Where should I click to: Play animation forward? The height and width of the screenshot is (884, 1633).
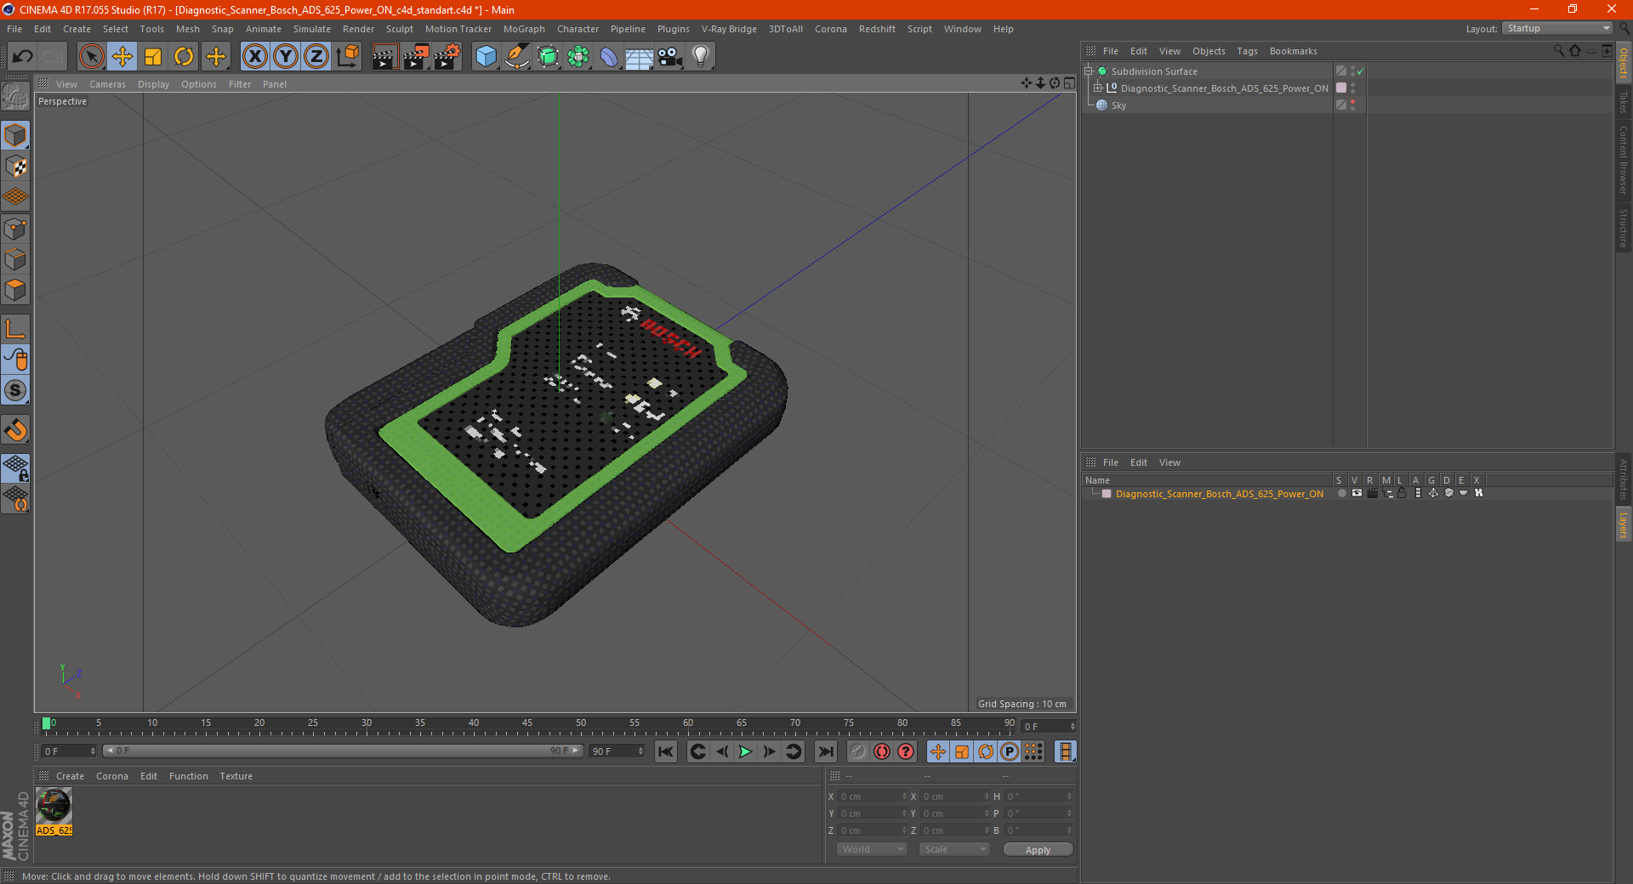(745, 751)
